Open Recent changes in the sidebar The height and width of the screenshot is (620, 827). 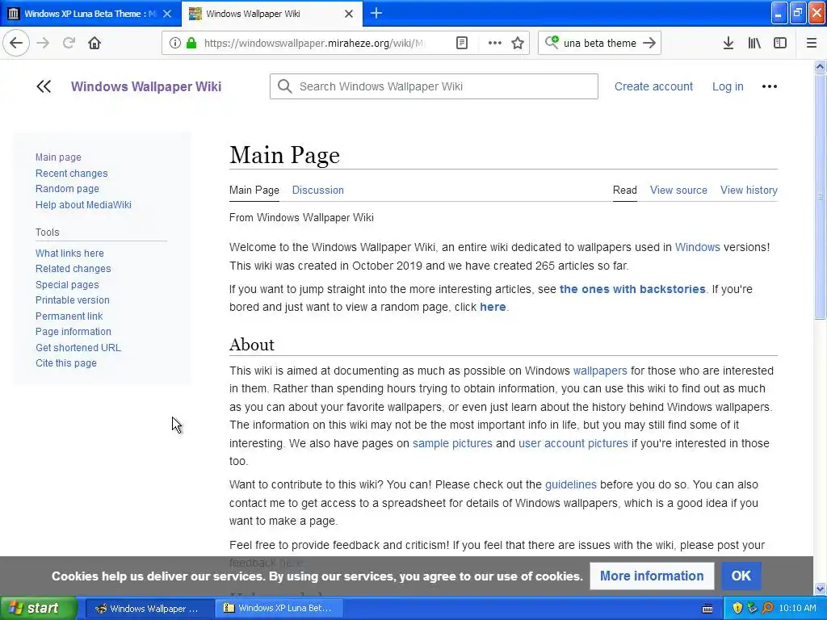72,174
